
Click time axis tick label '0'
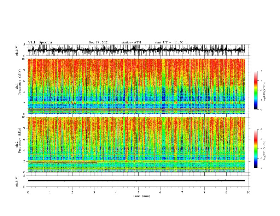28,192
